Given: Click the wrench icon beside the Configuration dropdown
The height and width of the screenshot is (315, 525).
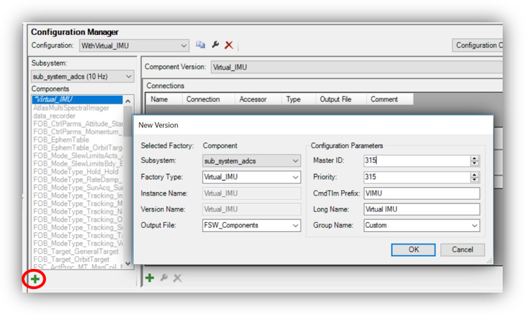Looking at the screenshot, I should coord(215,45).
